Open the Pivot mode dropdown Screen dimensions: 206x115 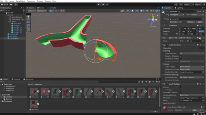32,11
